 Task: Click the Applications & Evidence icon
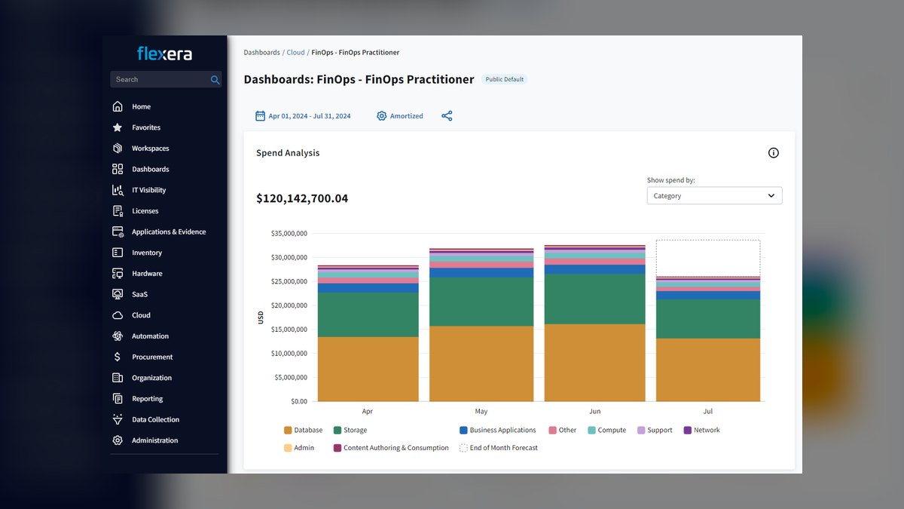click(118, 232)
